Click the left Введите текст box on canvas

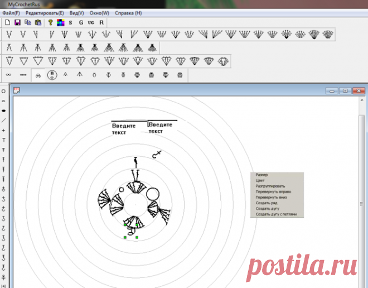124,129
